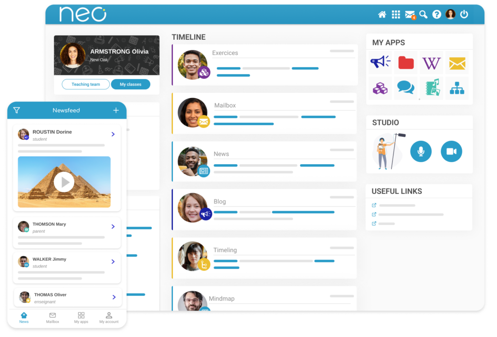This screenshot has height=337, width=497.
Task: Switch to Mailbox tab in mobile nav
Action: (x=52, y=318)
